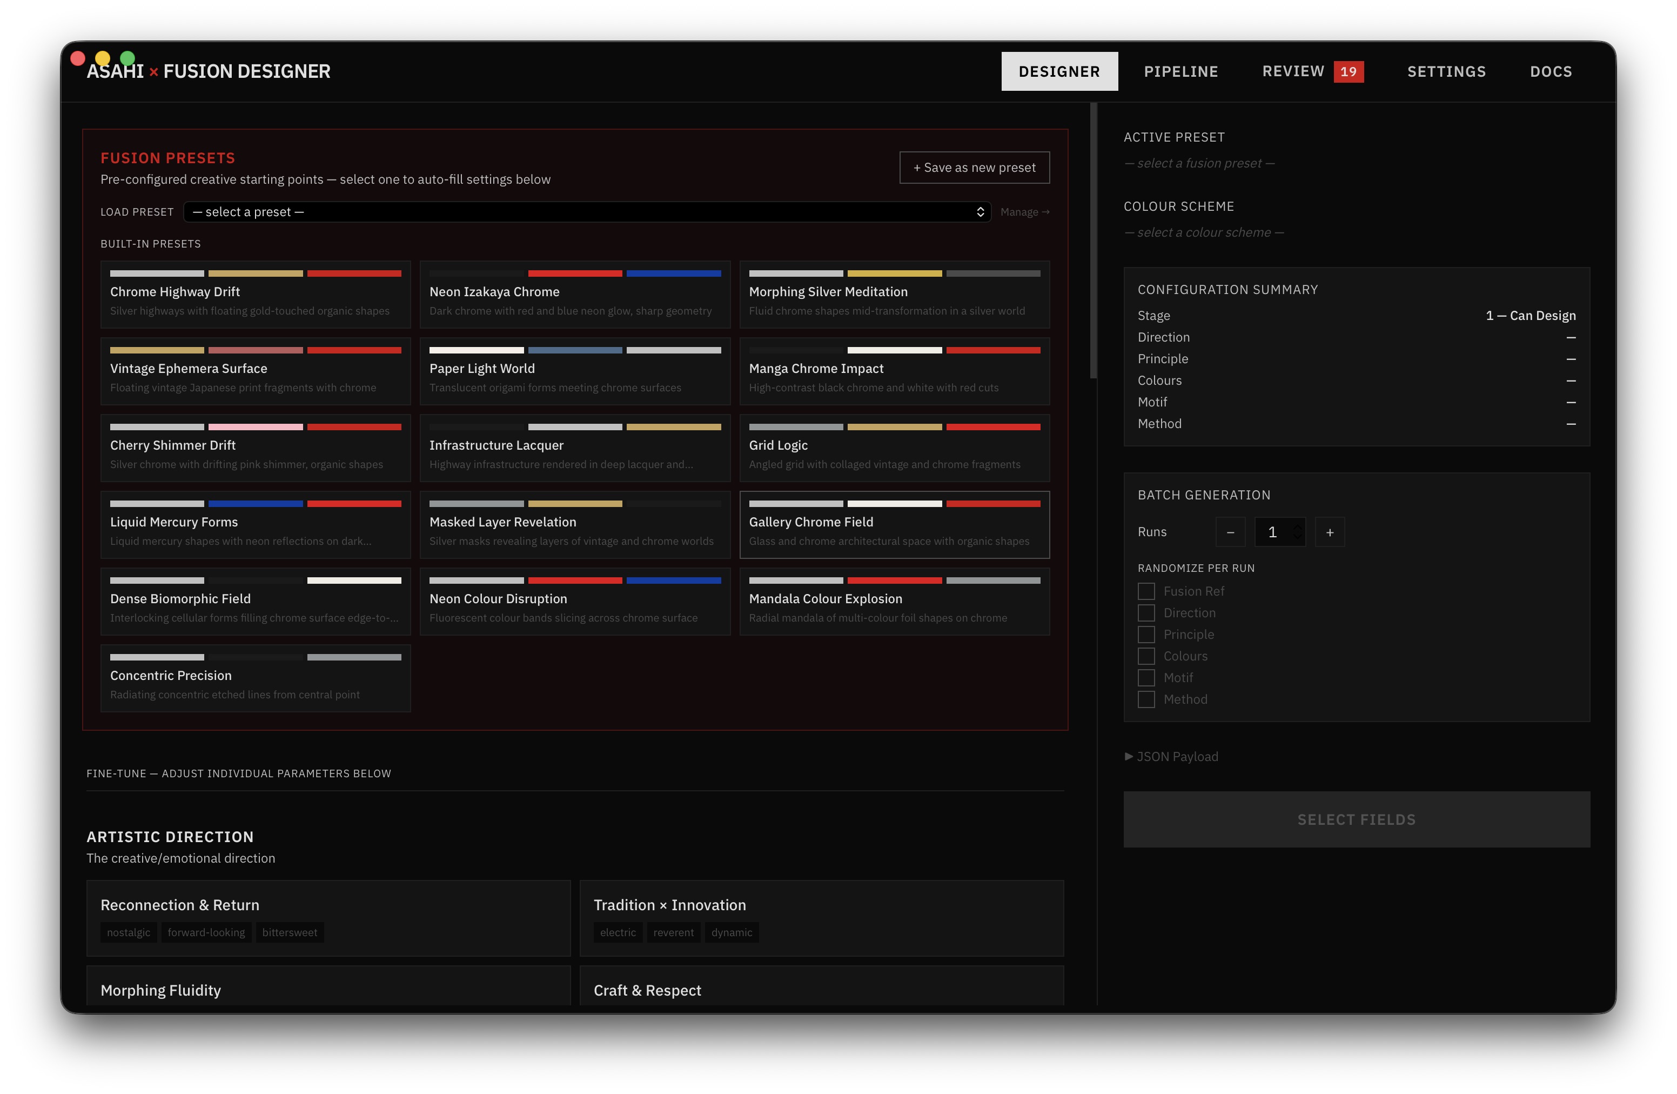Expand the JSON Payload disclosure
This screenshot has height=1094, width=1677.
pos(1171,756)
